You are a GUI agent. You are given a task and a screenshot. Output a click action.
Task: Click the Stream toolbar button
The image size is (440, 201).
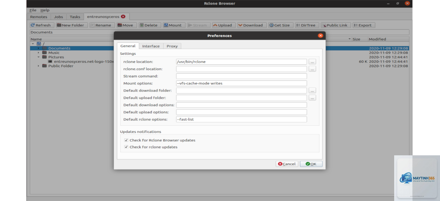[x=198, y=25]
